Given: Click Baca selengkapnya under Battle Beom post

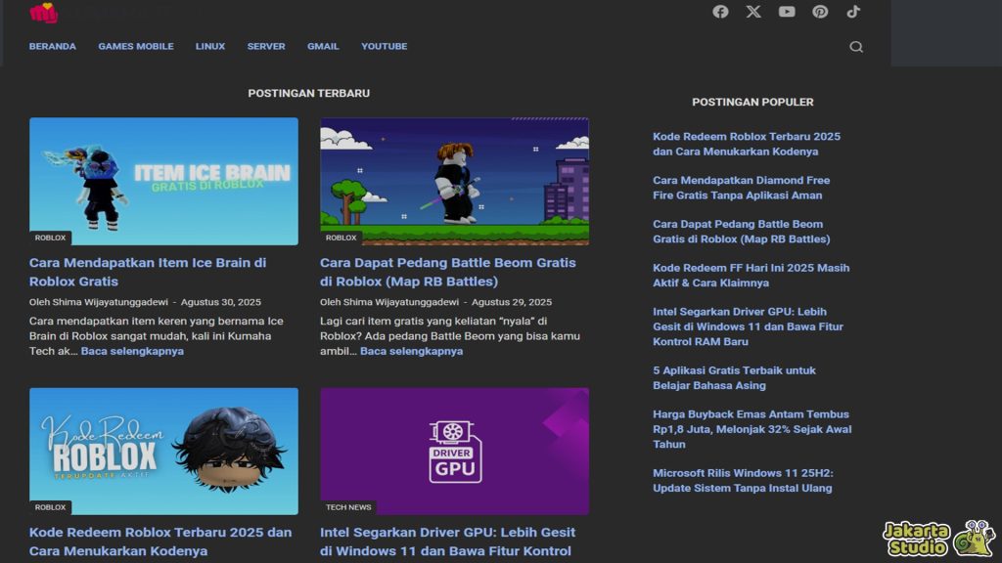Looking at the screenshot, I should coord(412,351).
